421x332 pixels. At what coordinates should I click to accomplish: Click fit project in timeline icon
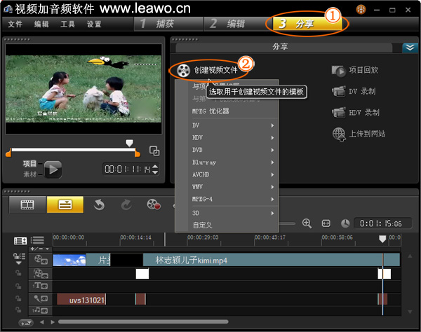pos(326,223)
